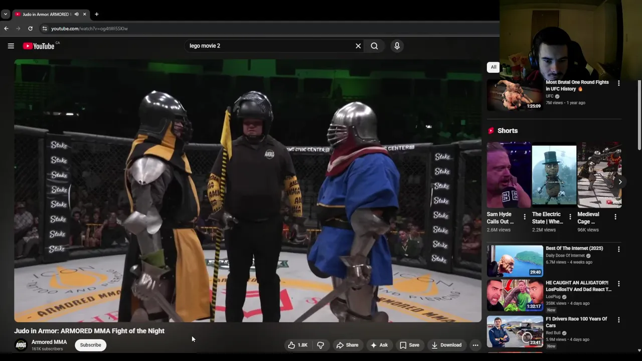642x361 pixels.
Task: Dislike the video with the thumbs-down button
Action: coord(320,345)
